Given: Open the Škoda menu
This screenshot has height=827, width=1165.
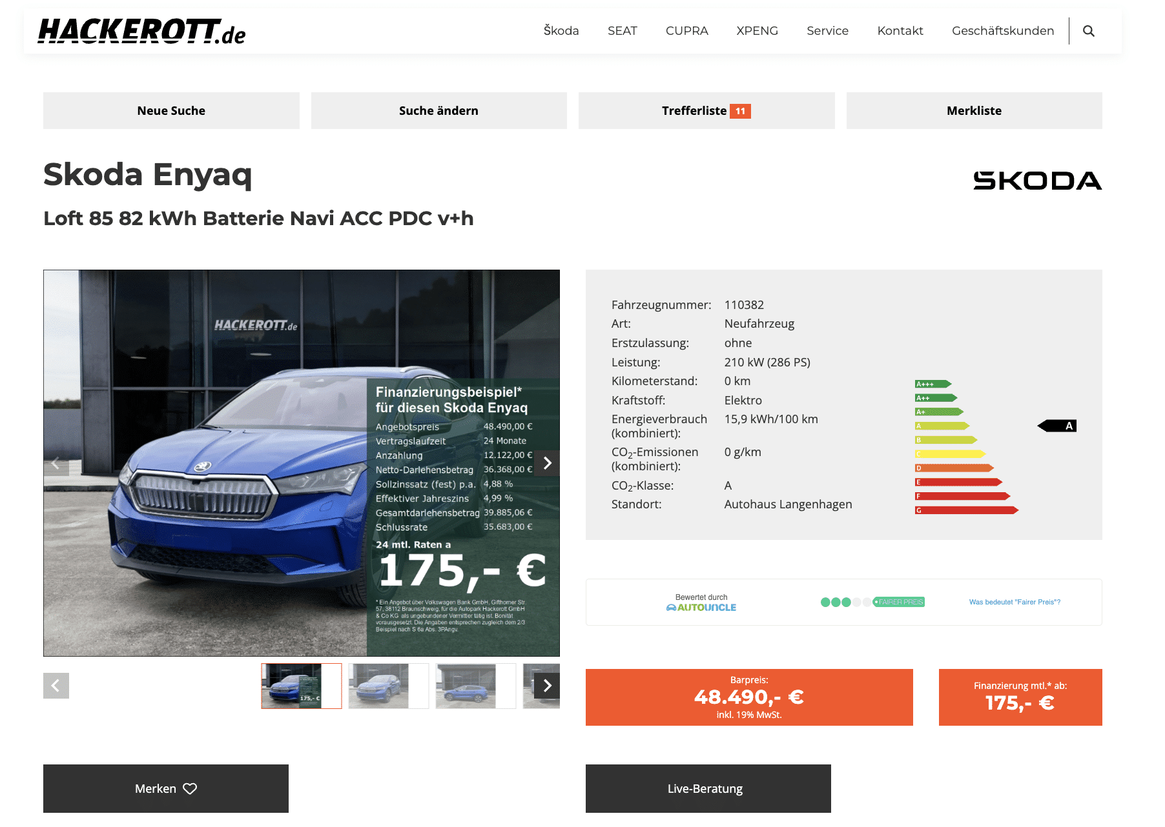Looking at the screenshot, I should (x=561, y=31).
